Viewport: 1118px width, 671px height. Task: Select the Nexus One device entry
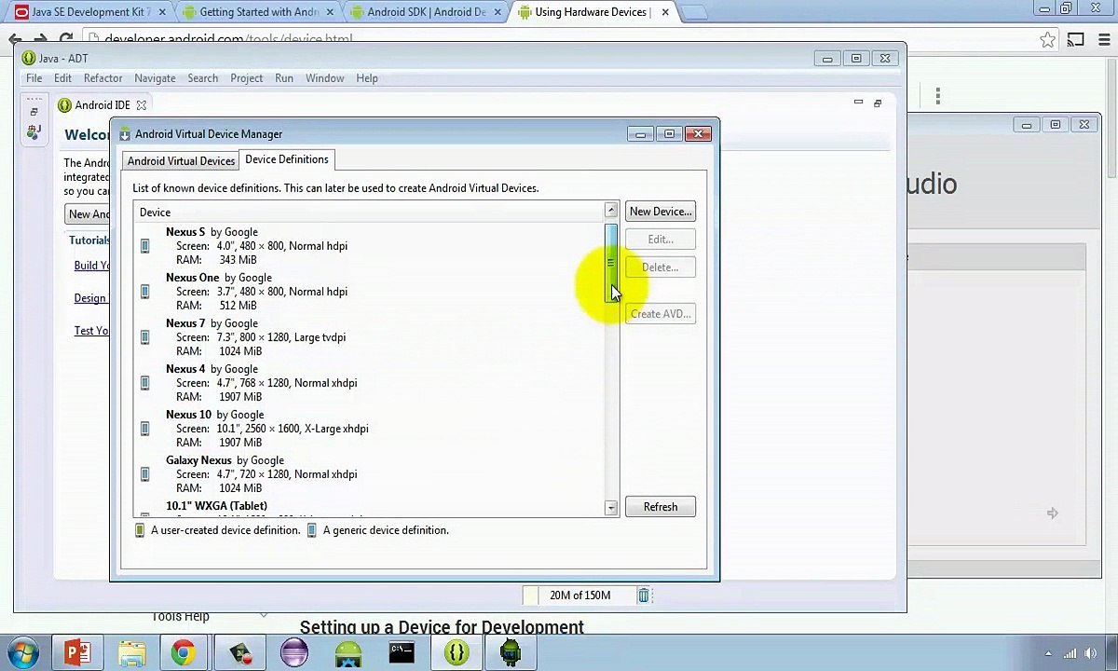(x=370, y=292)
